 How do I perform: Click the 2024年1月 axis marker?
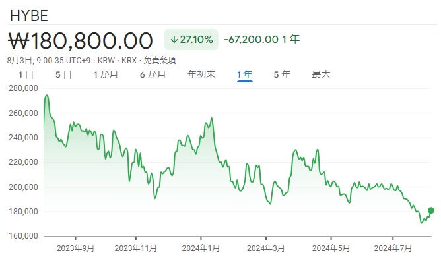click(x=201, y=248)
